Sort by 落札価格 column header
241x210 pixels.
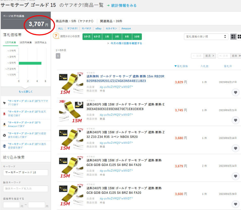click(181, 66)
